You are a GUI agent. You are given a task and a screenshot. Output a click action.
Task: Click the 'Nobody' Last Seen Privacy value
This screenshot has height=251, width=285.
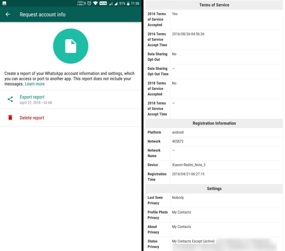178,198
